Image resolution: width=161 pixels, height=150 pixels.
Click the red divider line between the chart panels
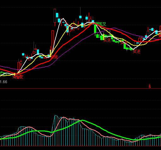[80, 89]
